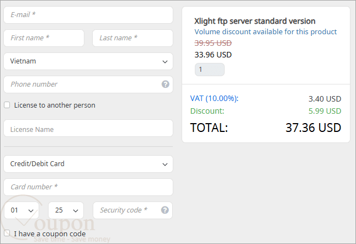
Task: Click the E-mail input field
Action: tap(88, 15)
